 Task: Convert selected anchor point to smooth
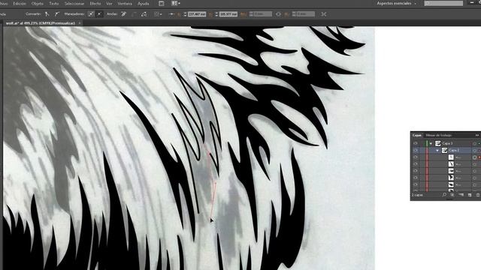(57, 14)
